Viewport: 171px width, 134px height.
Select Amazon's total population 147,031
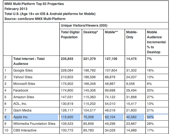pos(67,97)
